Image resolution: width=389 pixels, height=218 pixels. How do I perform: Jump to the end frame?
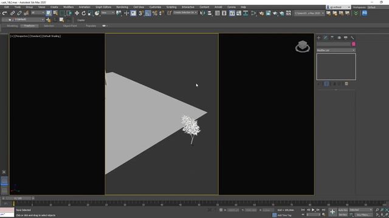point(323,210)
